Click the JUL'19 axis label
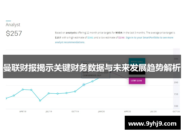The height and width of the screenshot is (133, 184). pos(49,112)
